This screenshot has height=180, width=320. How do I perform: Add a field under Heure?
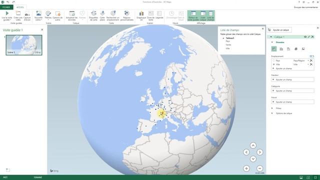[292, 102]
